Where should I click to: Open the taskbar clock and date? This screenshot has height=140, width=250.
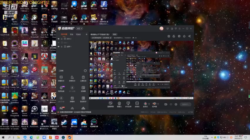point(238,138)
